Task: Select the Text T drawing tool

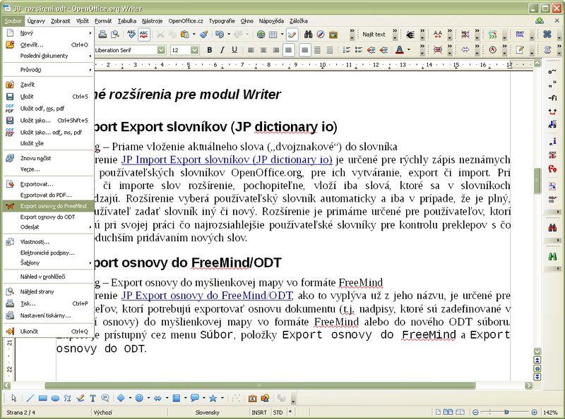Action: [x=93, y=398]
